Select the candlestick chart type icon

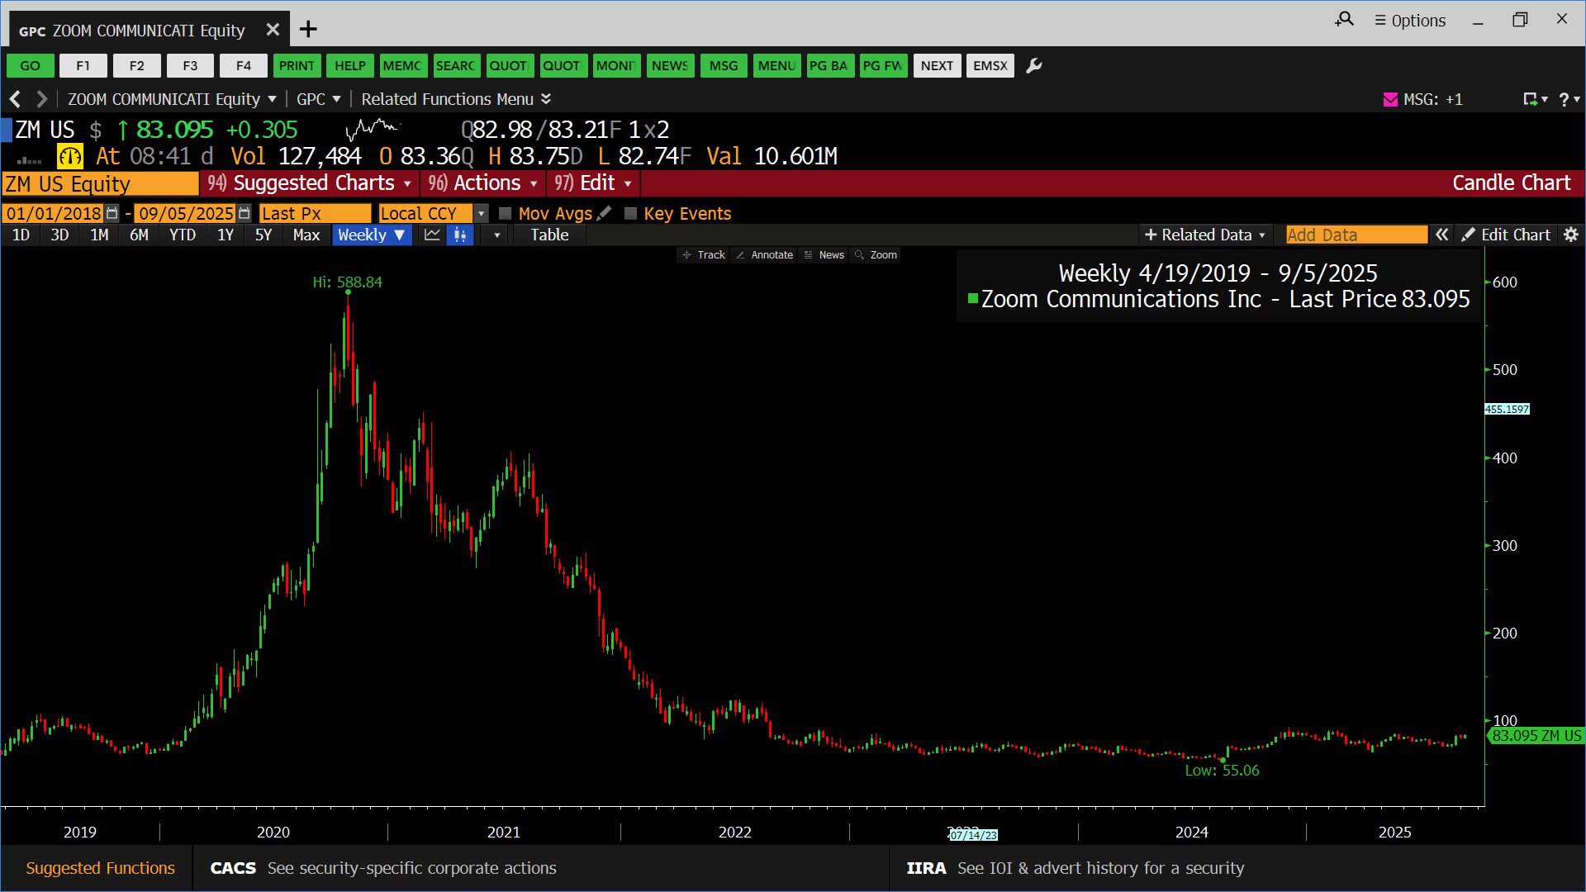pyautogui.click(x=460, y=235)
